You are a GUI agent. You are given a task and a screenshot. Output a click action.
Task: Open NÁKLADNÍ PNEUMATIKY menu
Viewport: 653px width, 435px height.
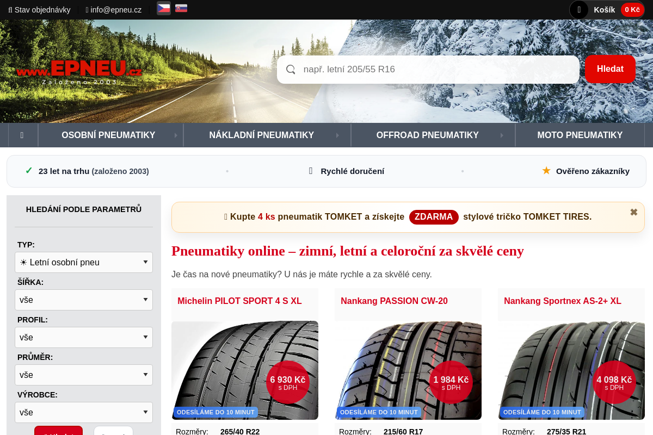[x=262, y=135]
